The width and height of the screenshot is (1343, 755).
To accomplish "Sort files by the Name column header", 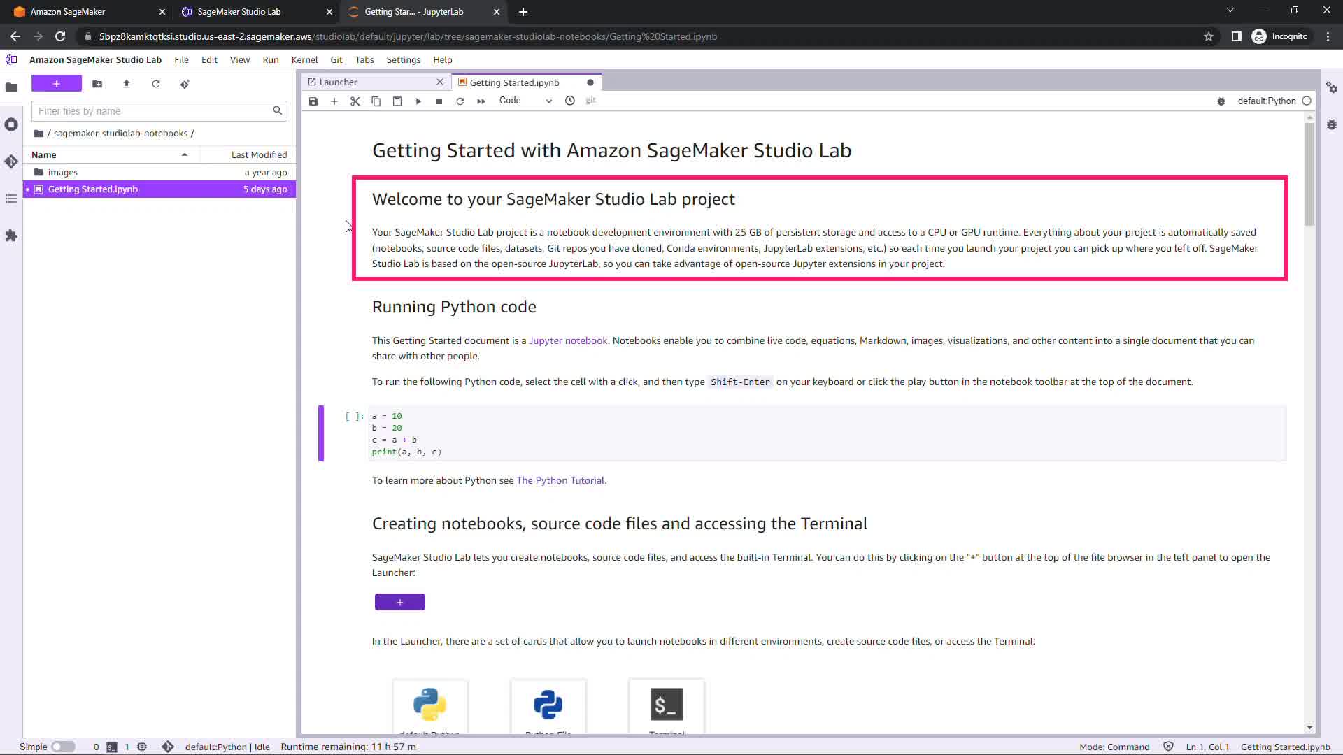I will [x=44, y=154].
